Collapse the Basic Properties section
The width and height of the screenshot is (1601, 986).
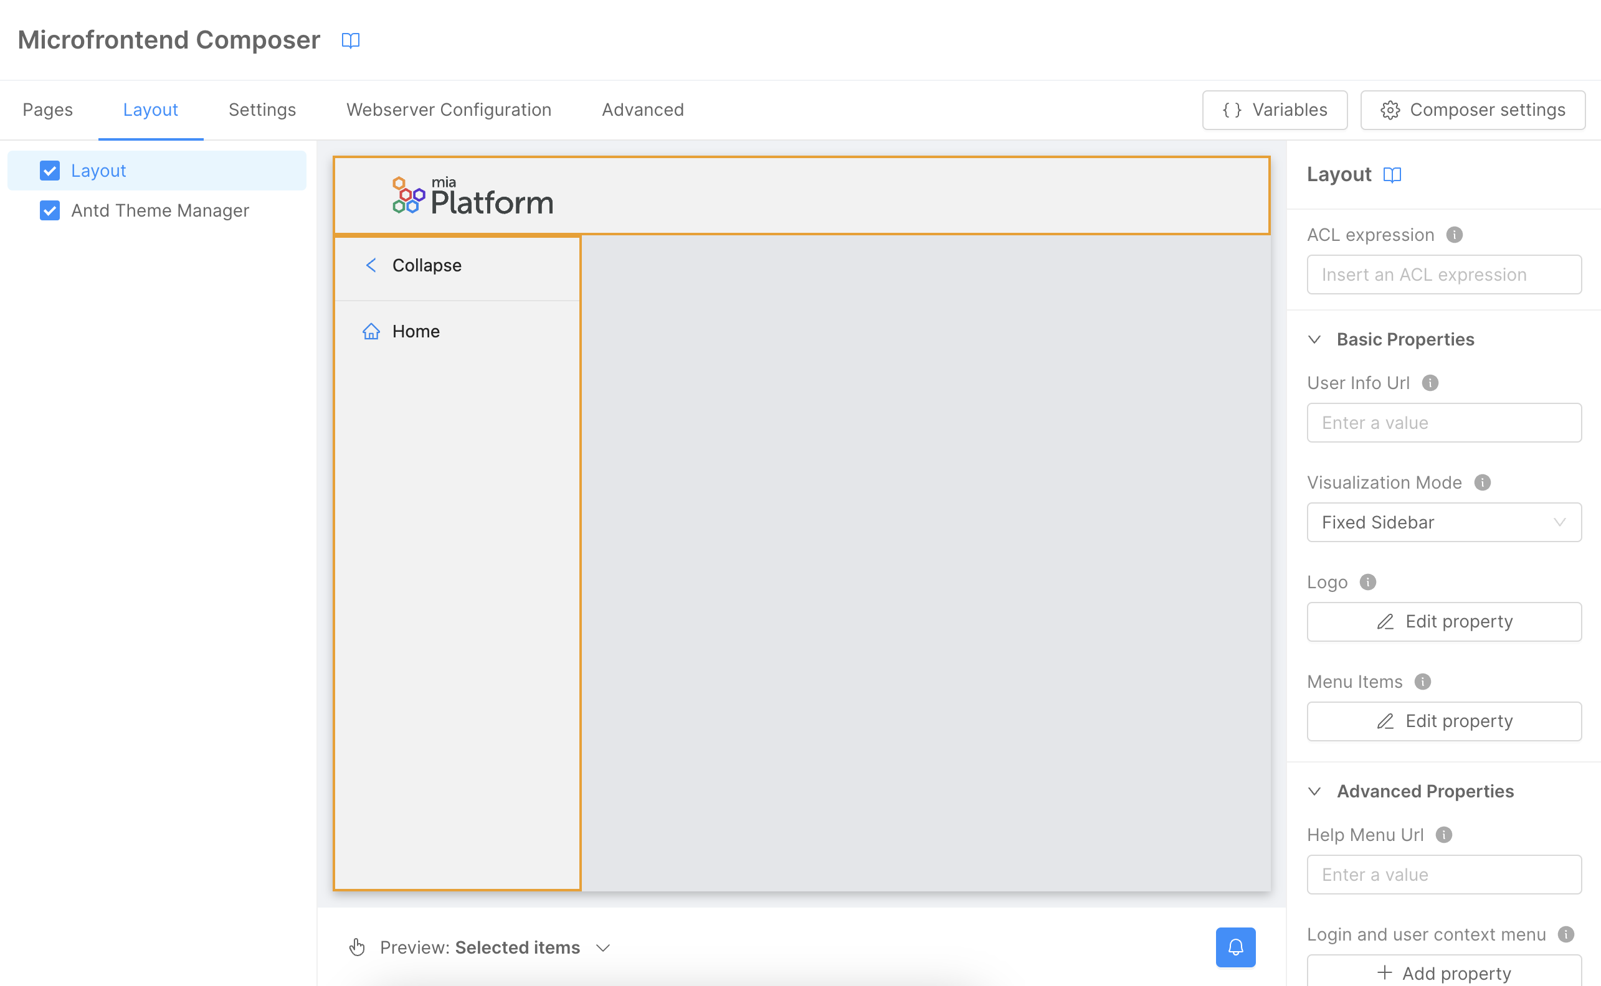1314,339
